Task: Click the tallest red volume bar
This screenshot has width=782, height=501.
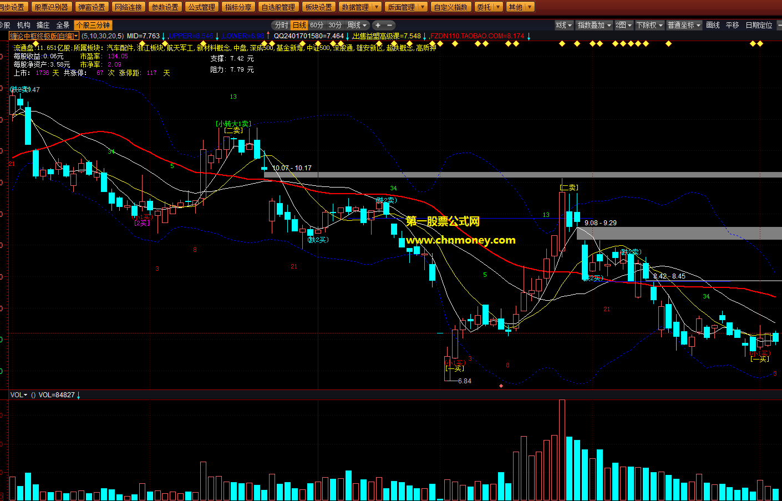Action: click(562, 450)
